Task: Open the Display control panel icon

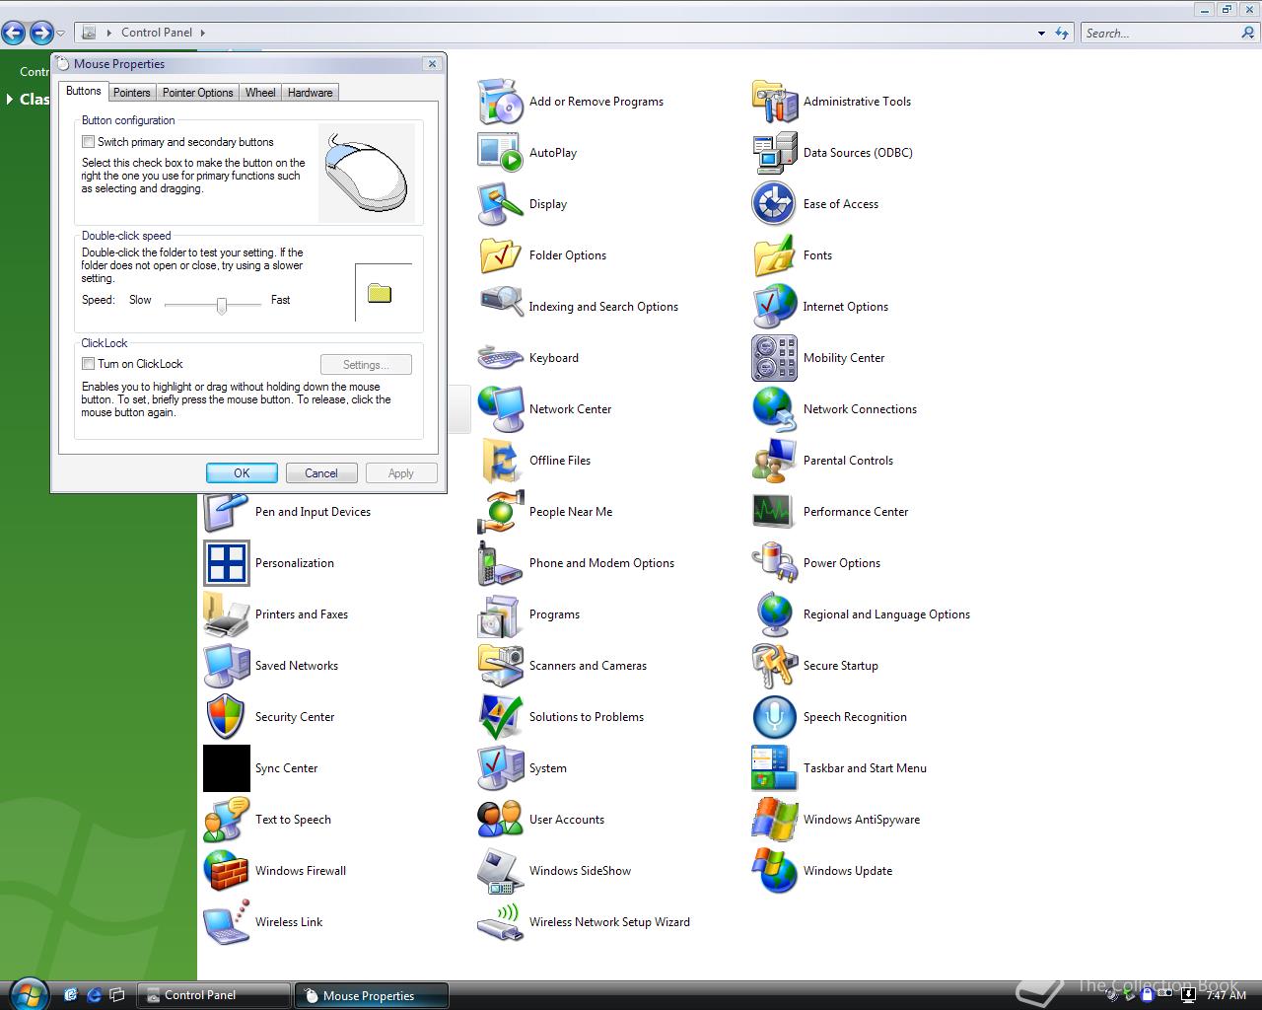Action: [x=501, y=204]
